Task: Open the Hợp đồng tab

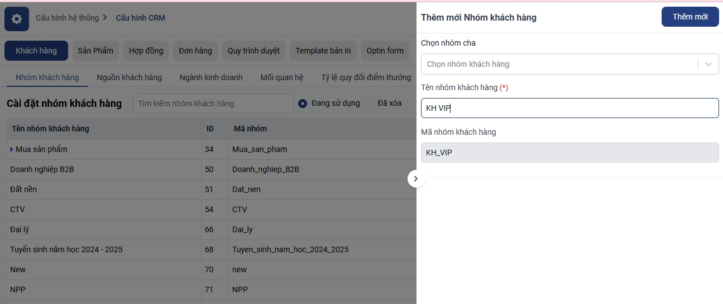Action: pos(146,51)
